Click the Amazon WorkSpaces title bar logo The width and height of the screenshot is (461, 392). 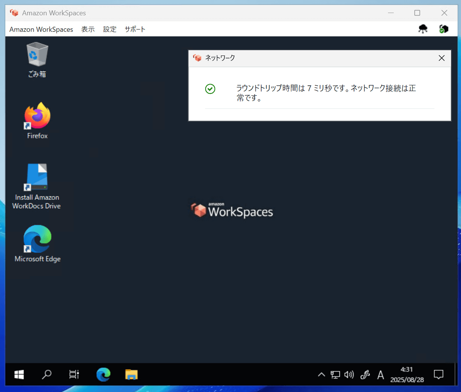(x=14, y=13)
